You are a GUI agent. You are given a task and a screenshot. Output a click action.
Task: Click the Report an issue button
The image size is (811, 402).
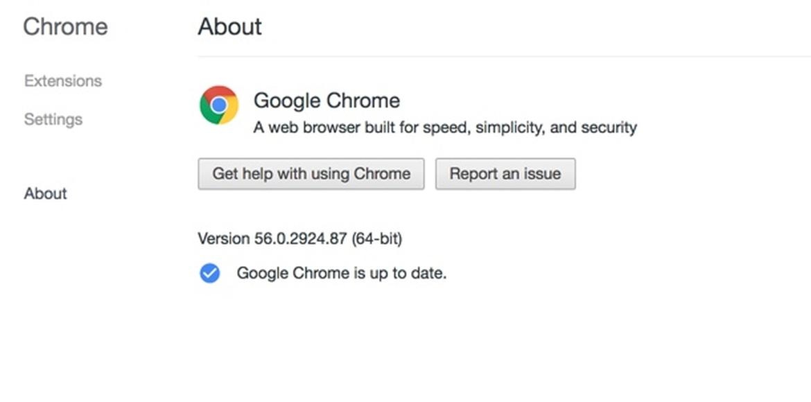coord(505,173)
